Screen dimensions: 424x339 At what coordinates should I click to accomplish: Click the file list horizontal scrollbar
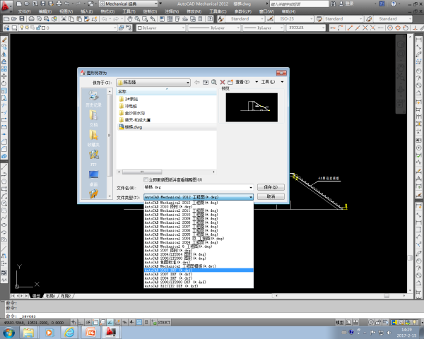pos(166,172)
